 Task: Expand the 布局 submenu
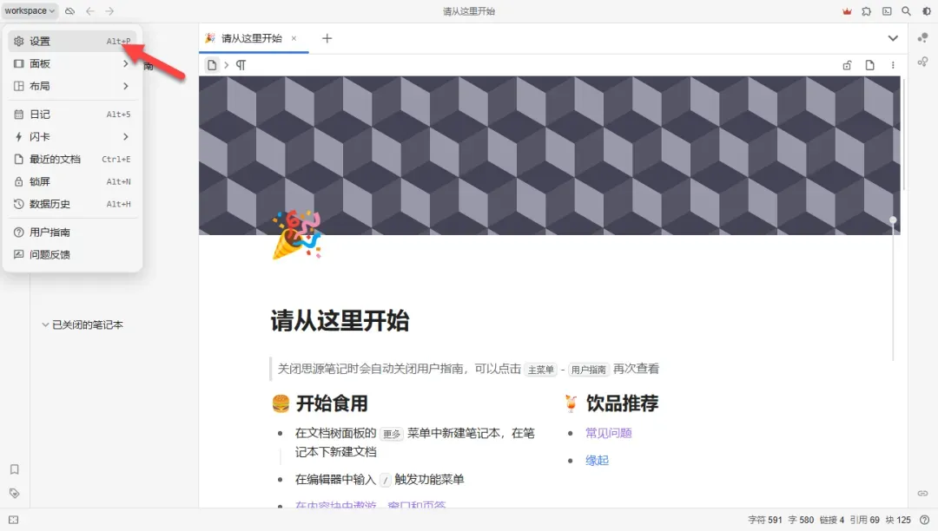click(72, 86)
